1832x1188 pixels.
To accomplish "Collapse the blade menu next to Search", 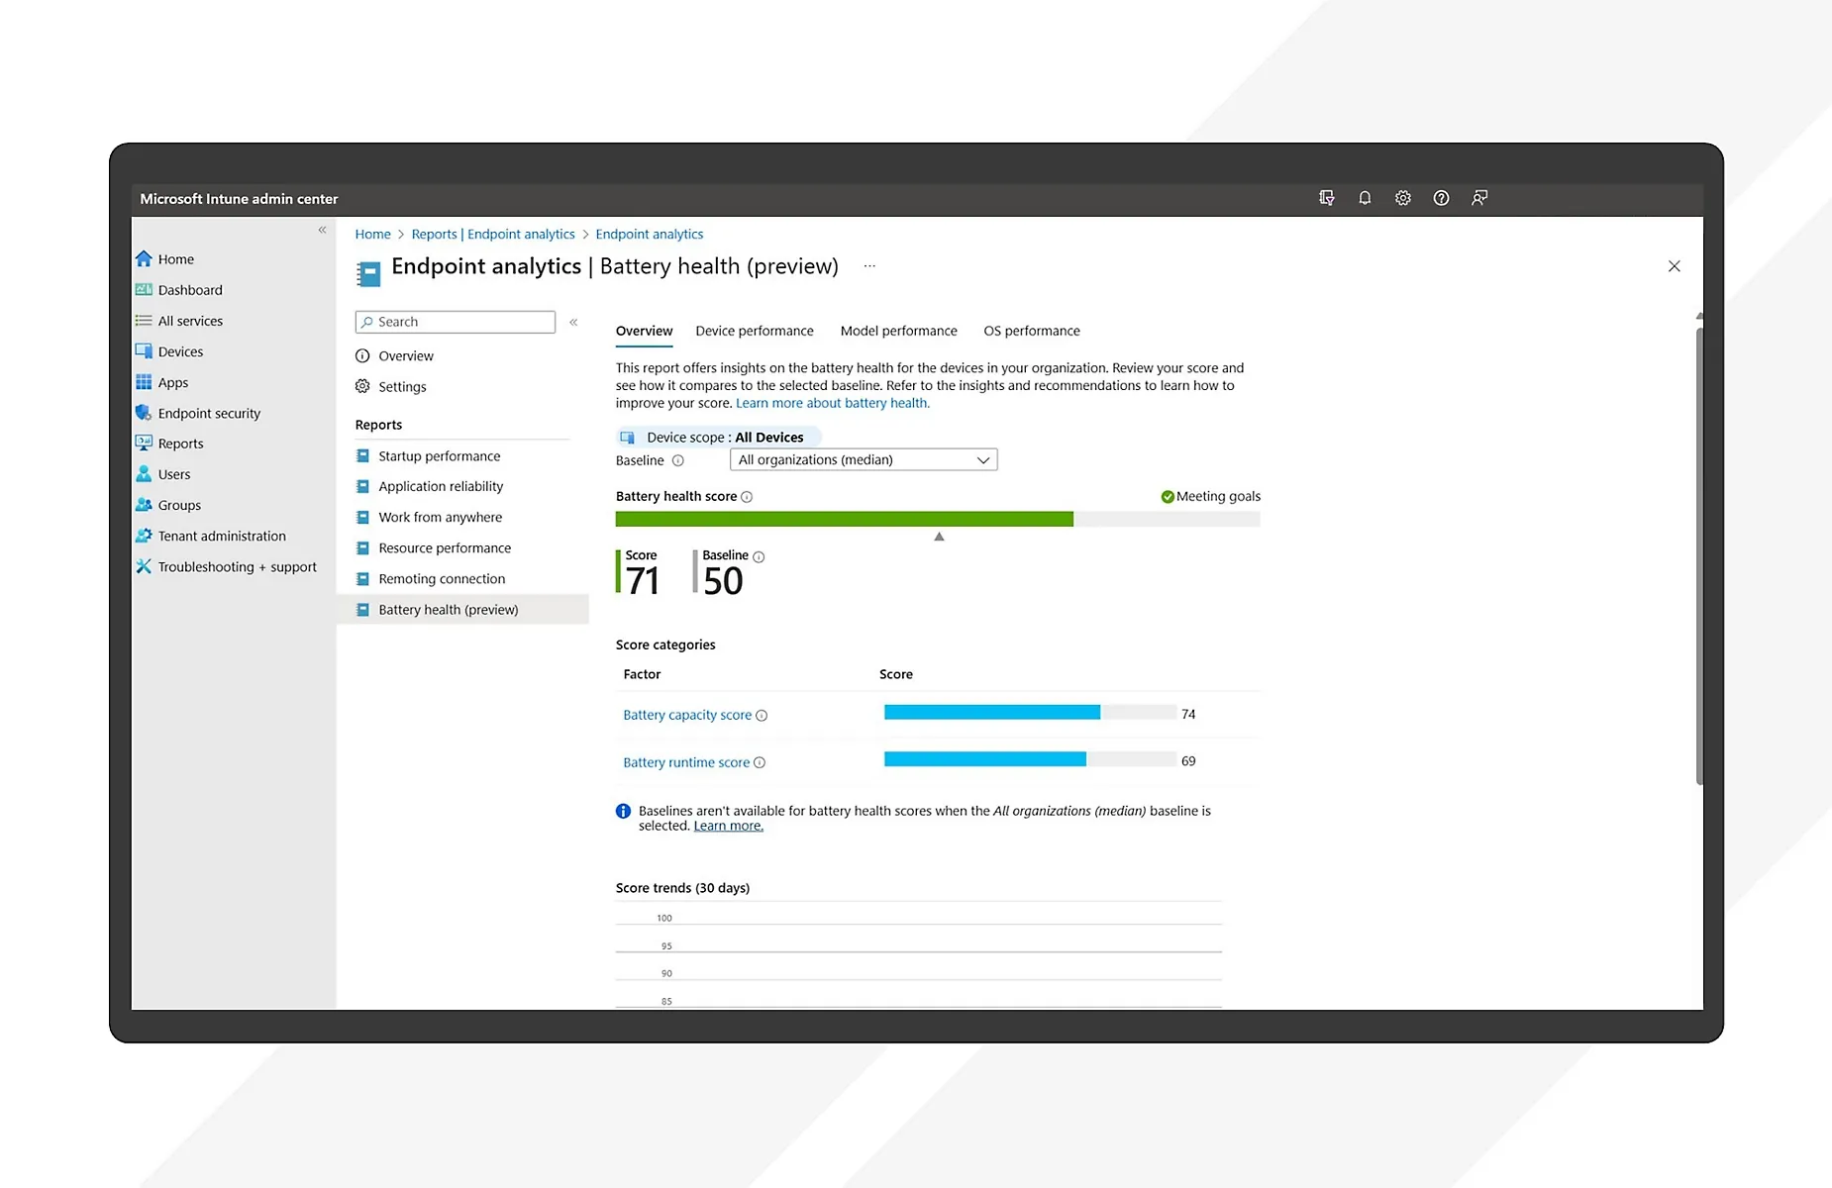I will click(573, 322).
